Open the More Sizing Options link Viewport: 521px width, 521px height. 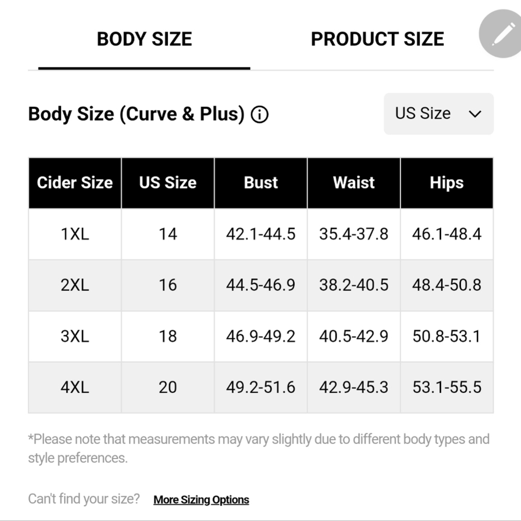coord(201,500)
